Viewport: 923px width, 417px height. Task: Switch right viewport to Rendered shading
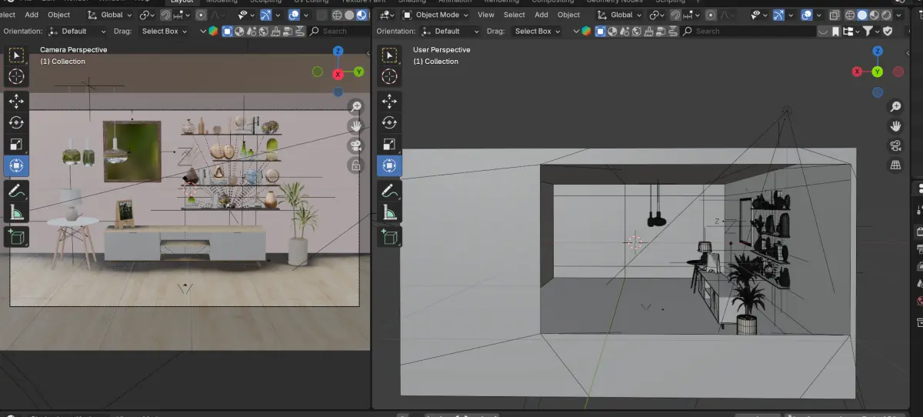point(888,15)
